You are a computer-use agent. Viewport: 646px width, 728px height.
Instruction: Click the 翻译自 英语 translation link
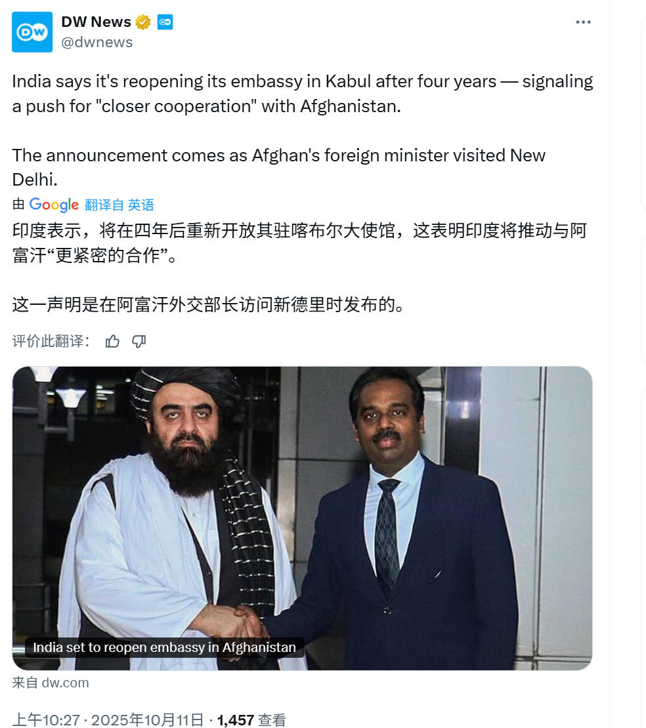coord(119,205)
